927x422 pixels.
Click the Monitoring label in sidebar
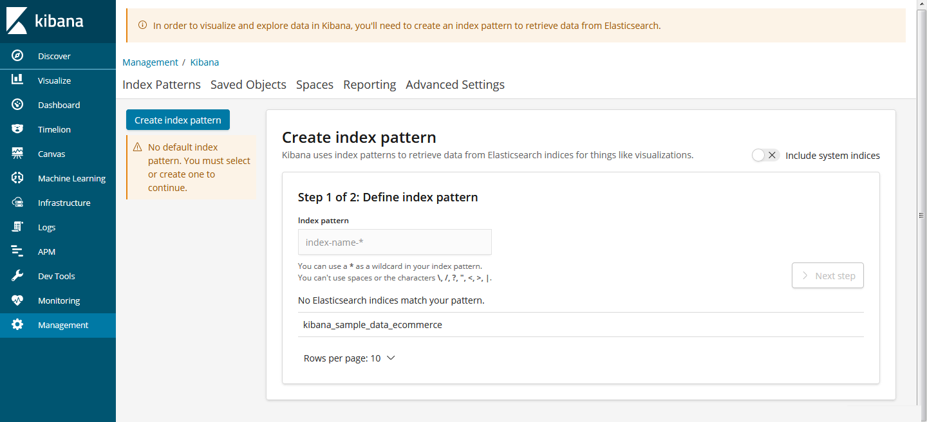(59, 300)
